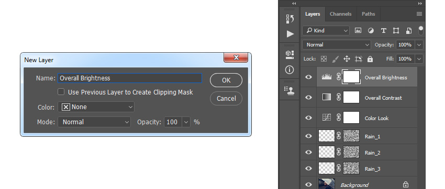Select the Rain_2 layer thumbnail

(327, 152)
